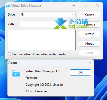Confirm the About dialog with OK
The height and width of the screenshot is (100, 107).
81,72
